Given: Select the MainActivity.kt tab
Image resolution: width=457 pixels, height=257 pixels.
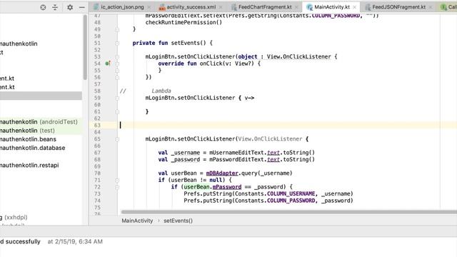Looking at the screenshot, I should (x=331, y=6).
